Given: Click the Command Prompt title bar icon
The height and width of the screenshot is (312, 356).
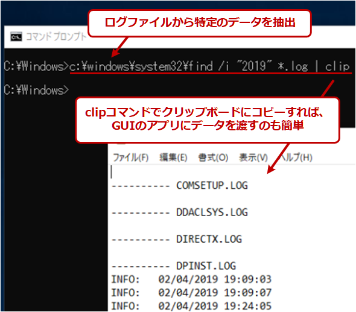Looking at the screenshot, I should click(16, 37).
